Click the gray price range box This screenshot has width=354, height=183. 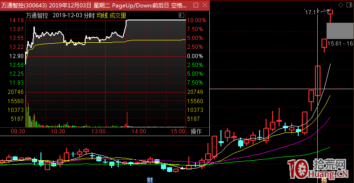[340, 31]
